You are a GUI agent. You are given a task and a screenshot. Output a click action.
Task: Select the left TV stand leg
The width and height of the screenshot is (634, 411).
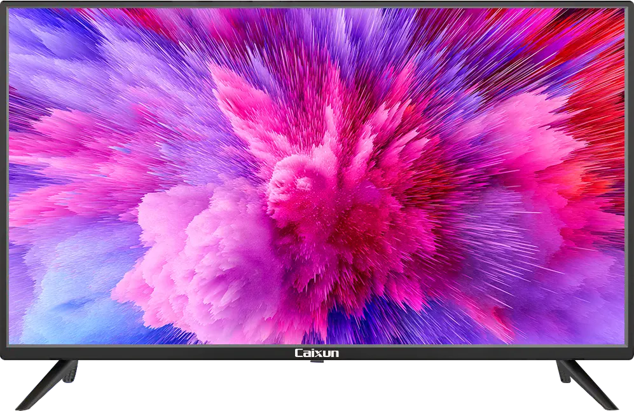[x=46, y=384]
